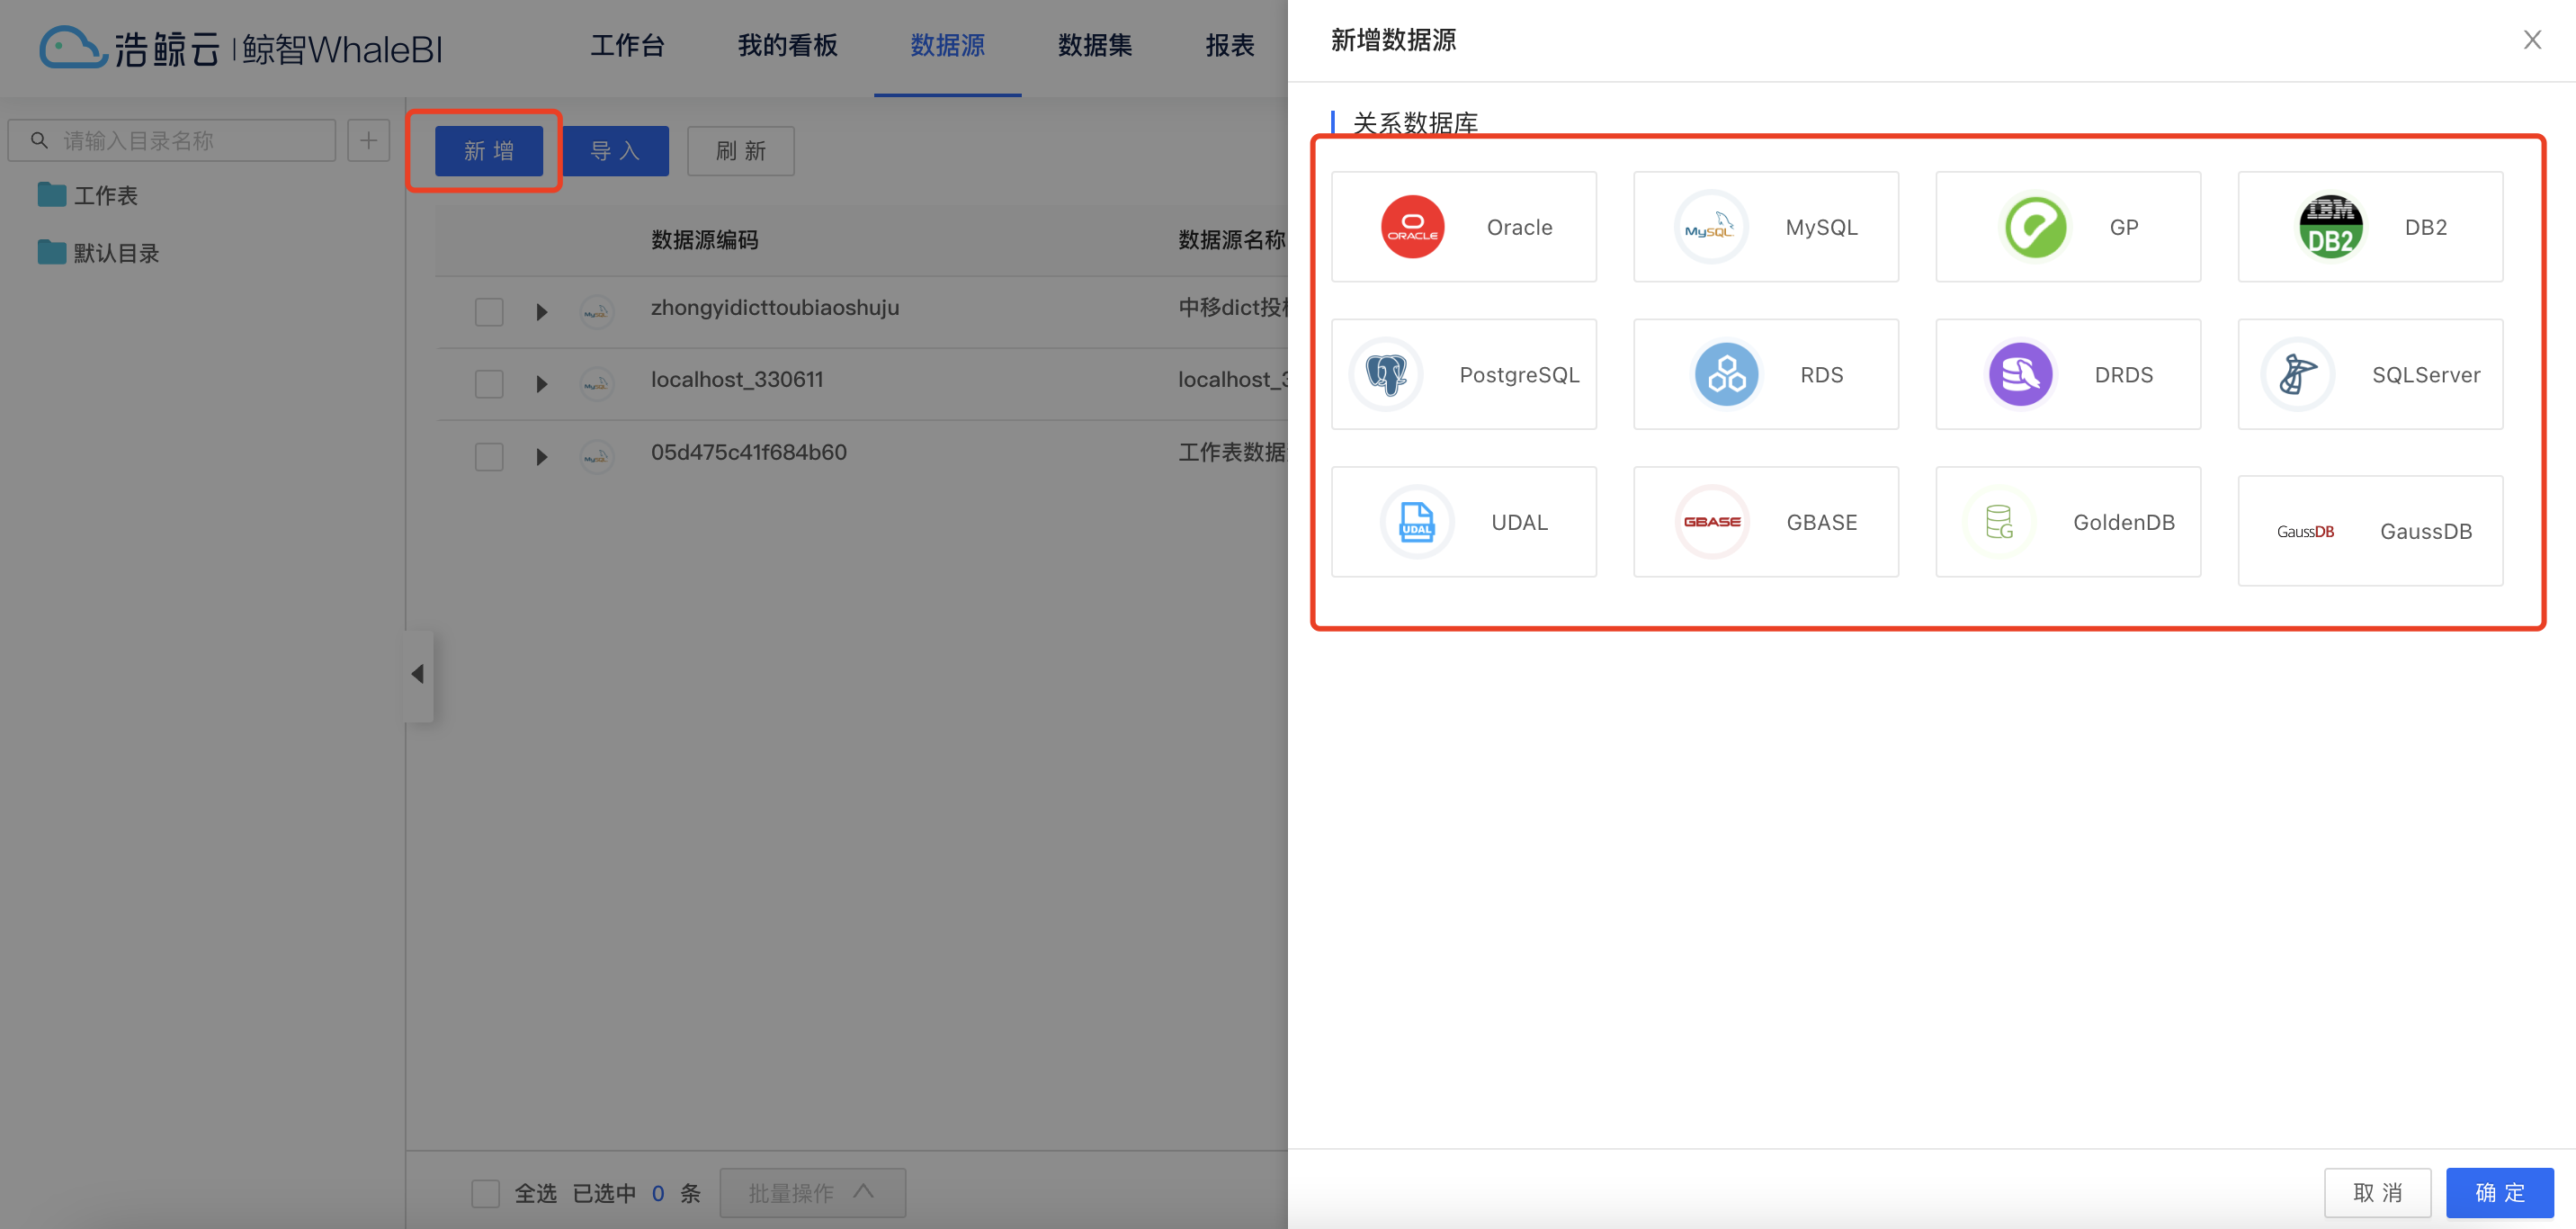The image size is (2576, 1229).
Task: Click the 数据源名称 column header
Action: (1232, 240)
